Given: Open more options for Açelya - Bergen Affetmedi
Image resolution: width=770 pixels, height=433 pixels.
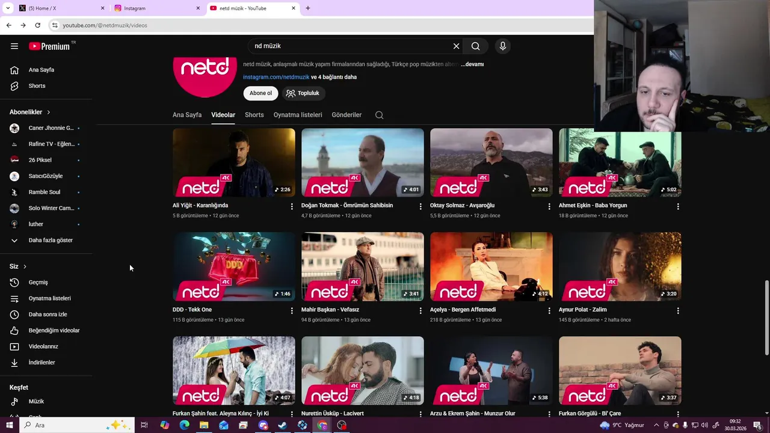Looking at the screenshot, I should (549, 311).
